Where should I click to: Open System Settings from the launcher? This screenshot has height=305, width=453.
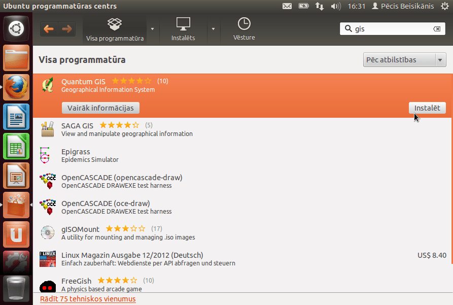(16, 262)
